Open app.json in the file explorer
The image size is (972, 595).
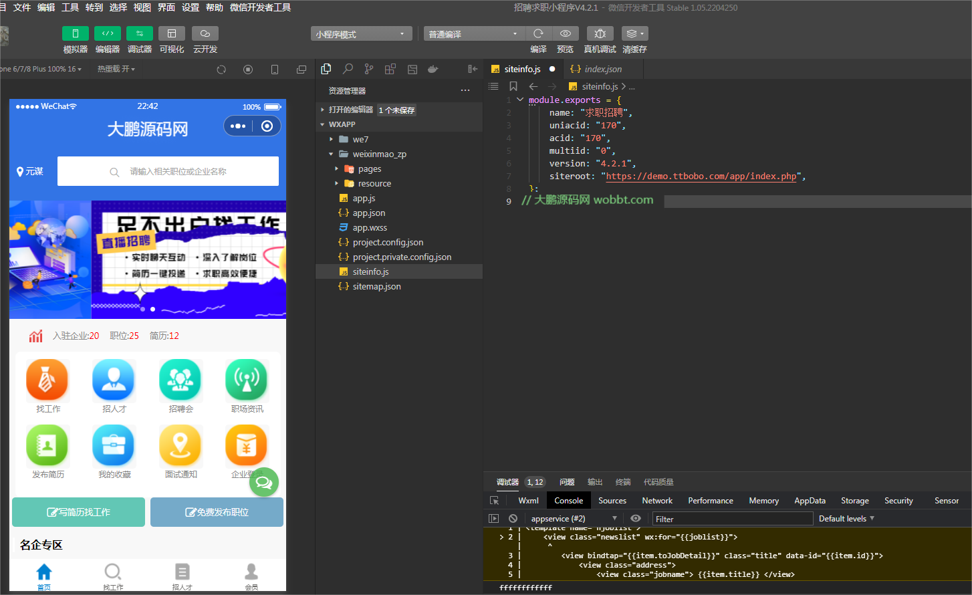(x=368, y=213)
